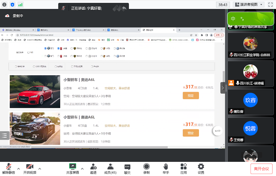The width and height of the screenshot is (276, 176).
Task: Uncheck the checked BMW checkbox
Action: 45,48
